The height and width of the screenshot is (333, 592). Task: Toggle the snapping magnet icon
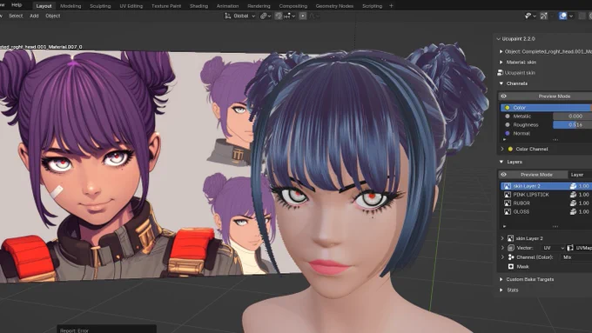tap(279, 16)
